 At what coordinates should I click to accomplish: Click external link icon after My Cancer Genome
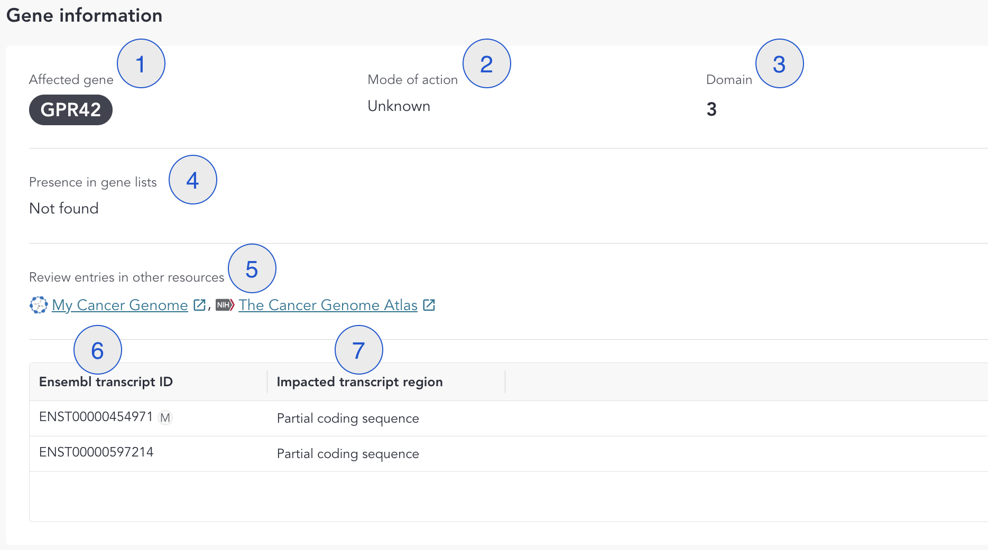pos(199,305)
